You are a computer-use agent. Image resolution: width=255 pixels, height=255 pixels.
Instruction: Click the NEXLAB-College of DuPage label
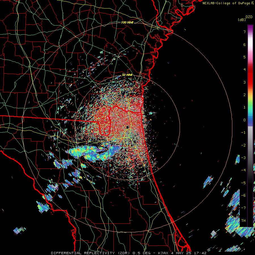click(x=227, y=3)
